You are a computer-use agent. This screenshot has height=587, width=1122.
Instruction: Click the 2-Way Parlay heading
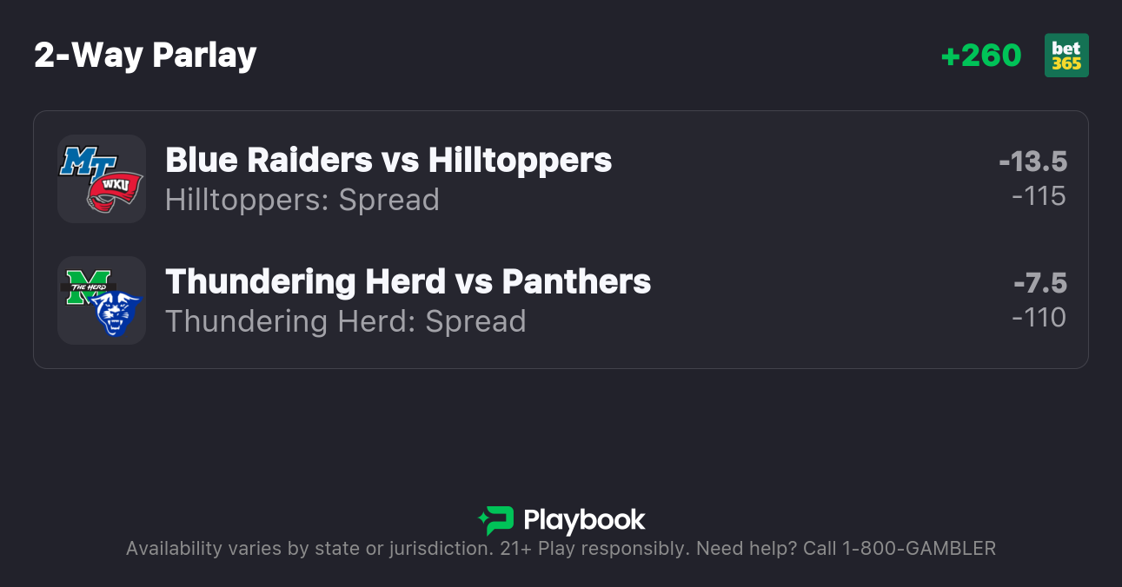(145, 56)
